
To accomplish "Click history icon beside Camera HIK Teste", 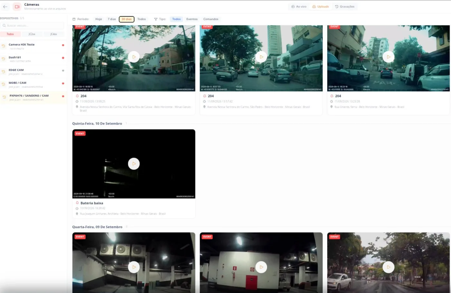I will click(x=4, y=46).
